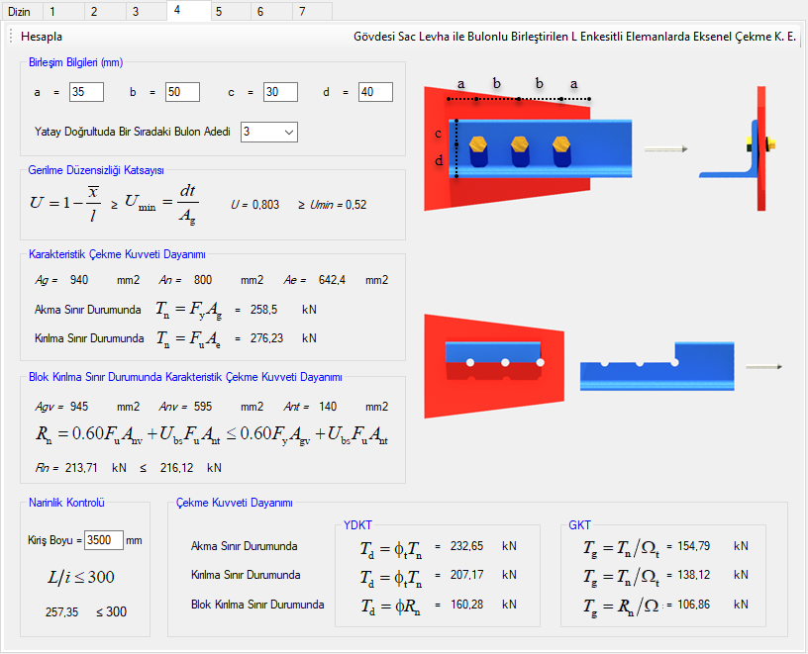
Task: Click the slenderness result 257,35
Action: (61, 612)
